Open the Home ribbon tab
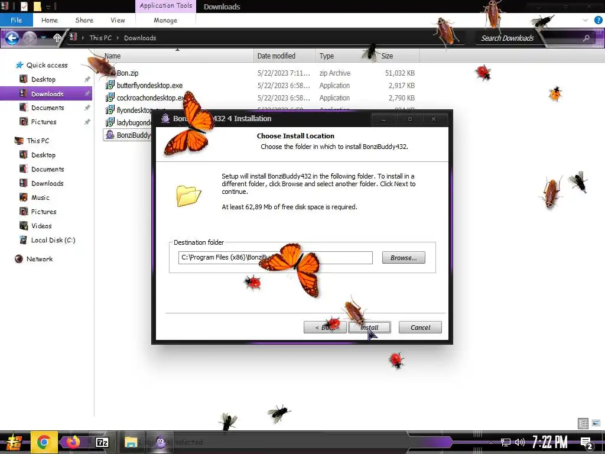The height and width of the screenshot is (454, 605). tap(50, 20)
